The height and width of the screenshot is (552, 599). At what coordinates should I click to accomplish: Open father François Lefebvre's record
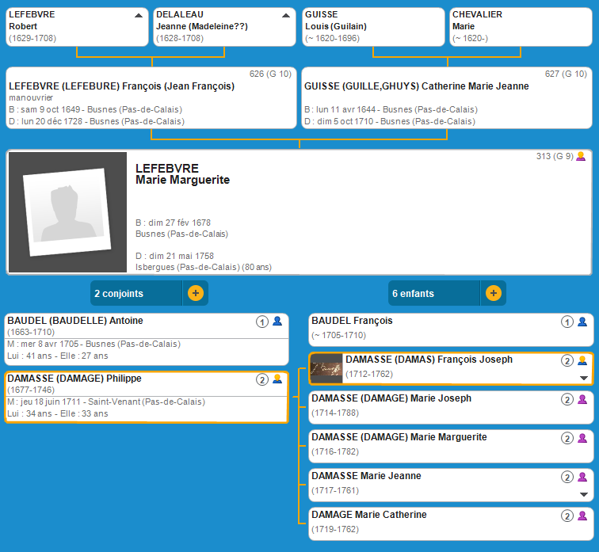(x=151, y=97)
